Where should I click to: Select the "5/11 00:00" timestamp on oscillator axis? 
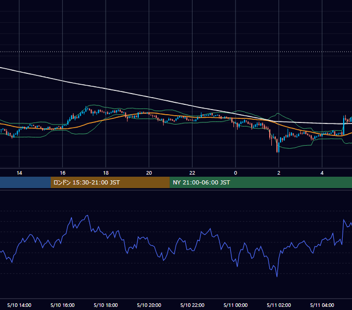(x=236, y=305)
